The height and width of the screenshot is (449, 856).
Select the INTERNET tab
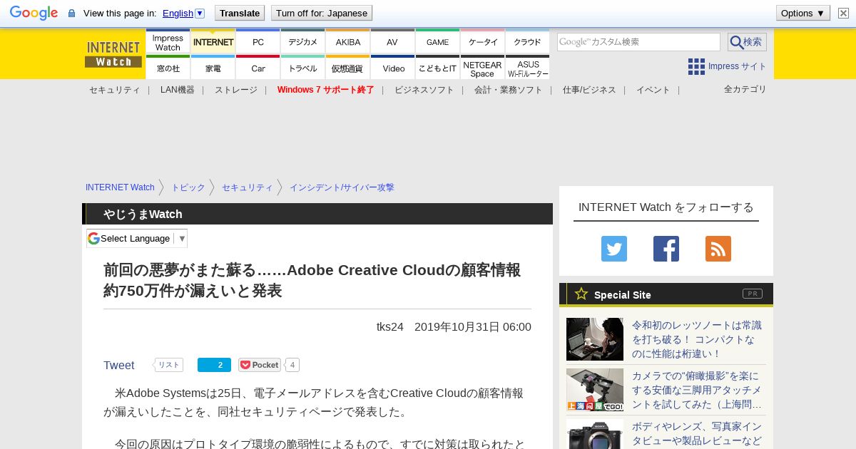click(213, 42)
